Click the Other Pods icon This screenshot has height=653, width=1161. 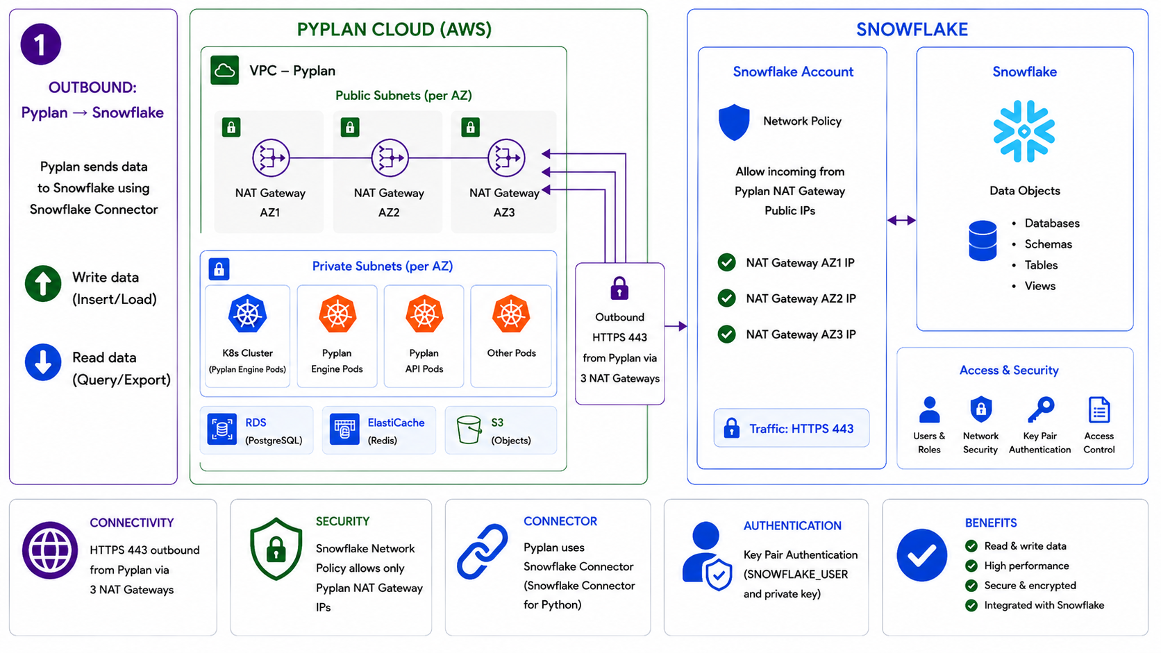(x=511, y=314)
